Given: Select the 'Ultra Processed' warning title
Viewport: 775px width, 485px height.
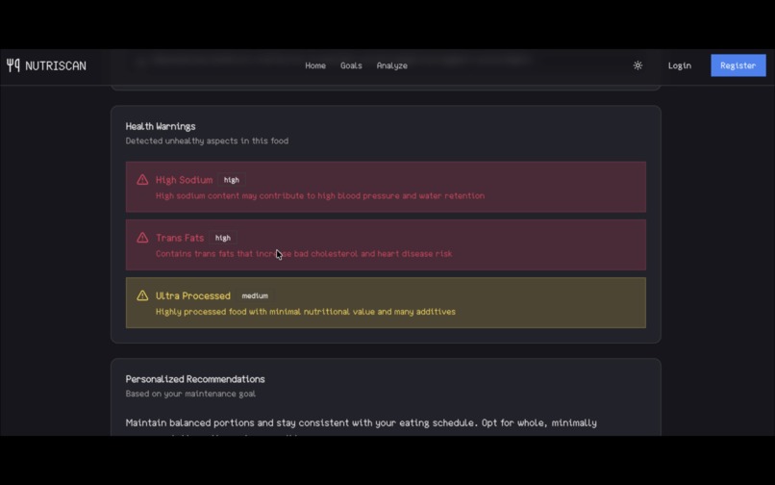Looking at the screenshot, I should pyautogui.click(x=193, y=295).
